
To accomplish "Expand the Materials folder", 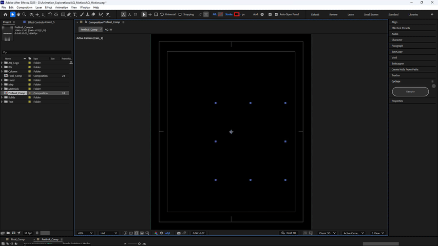I will [2, 89].
